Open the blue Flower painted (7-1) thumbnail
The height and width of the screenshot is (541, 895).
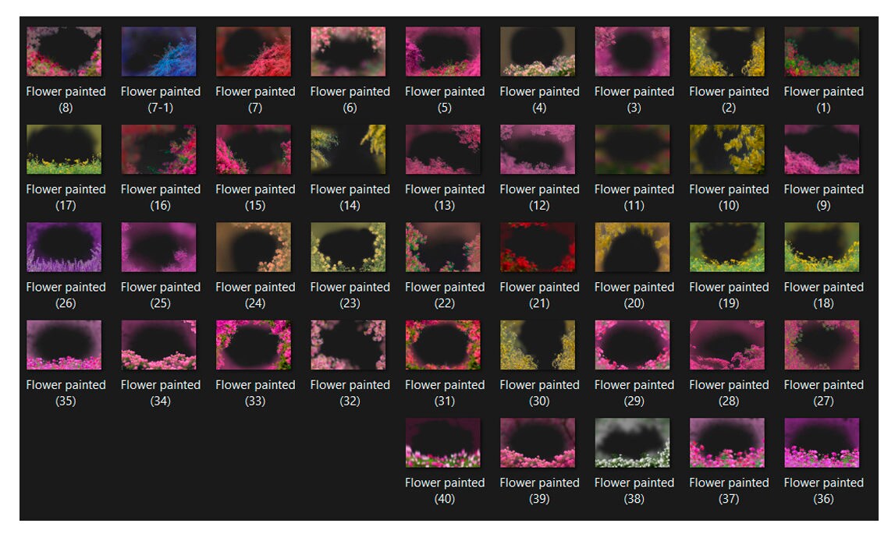[158, 51]
